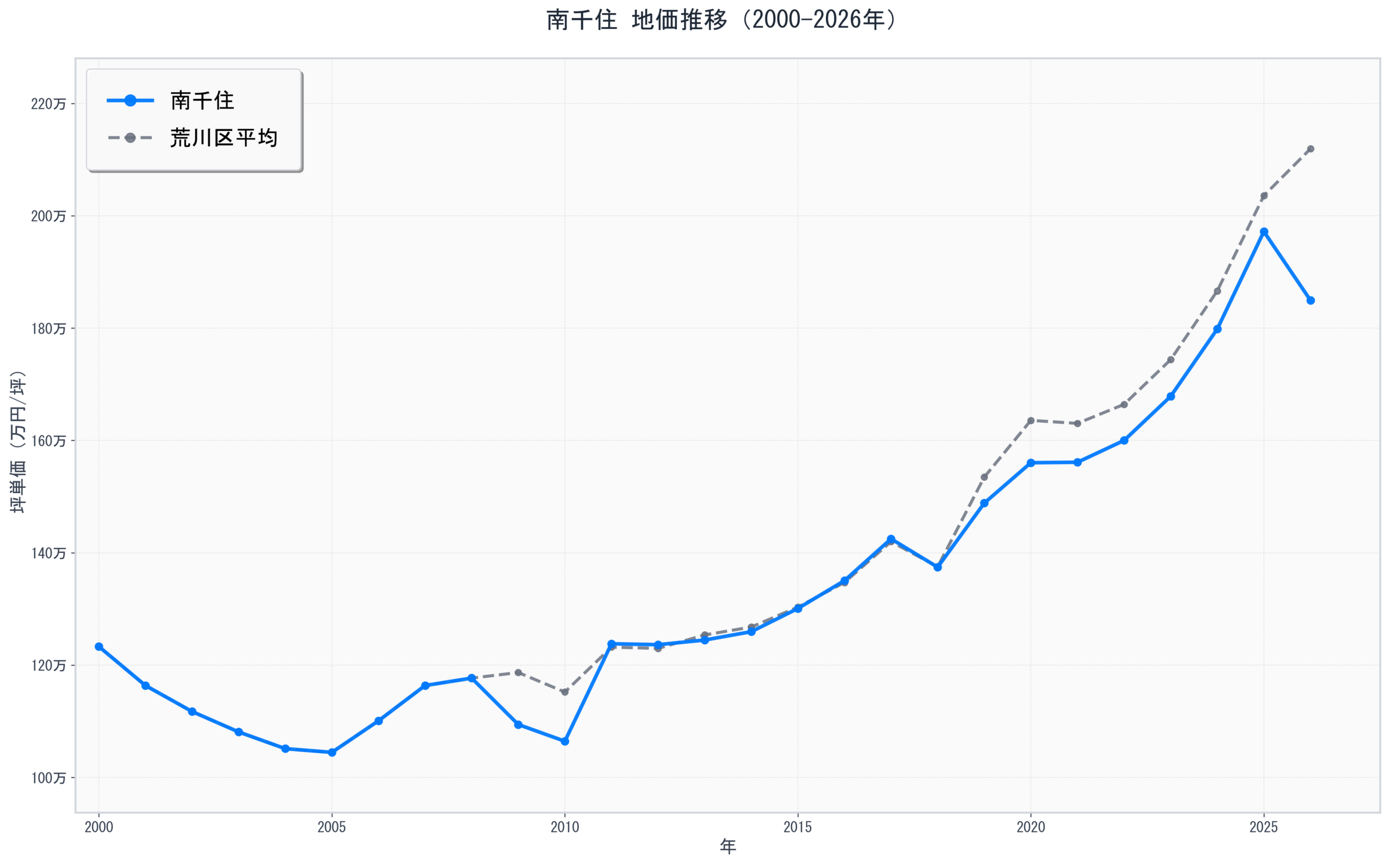This screenshot has width=1389, height=864.
Task: Select the 荒川区平均 legend label text
Action: [224, 138]
